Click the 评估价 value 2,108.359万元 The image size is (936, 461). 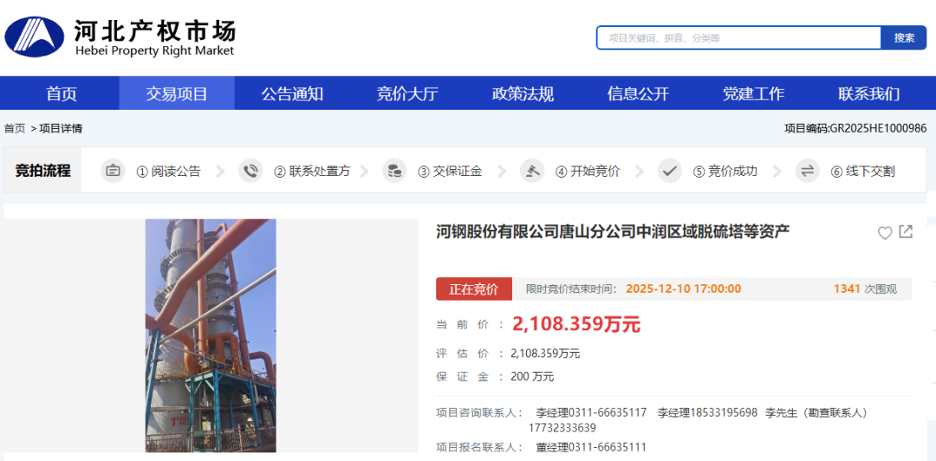click(x=545, y=354)
